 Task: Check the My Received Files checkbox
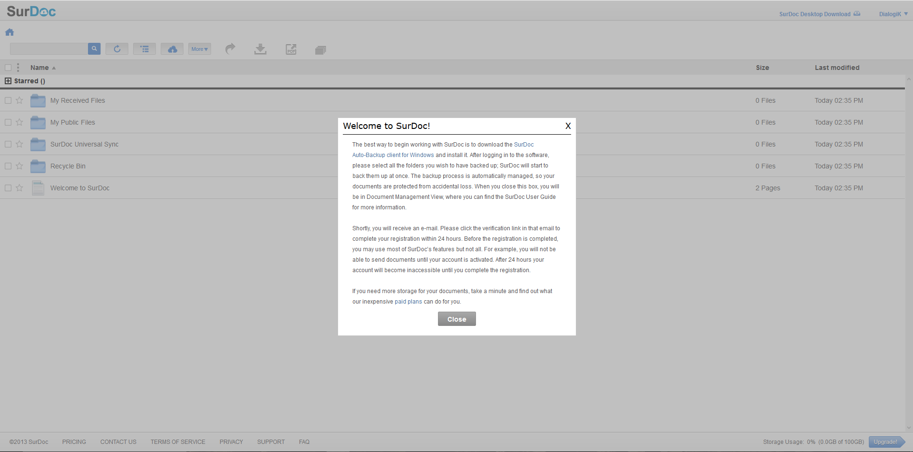8,100
